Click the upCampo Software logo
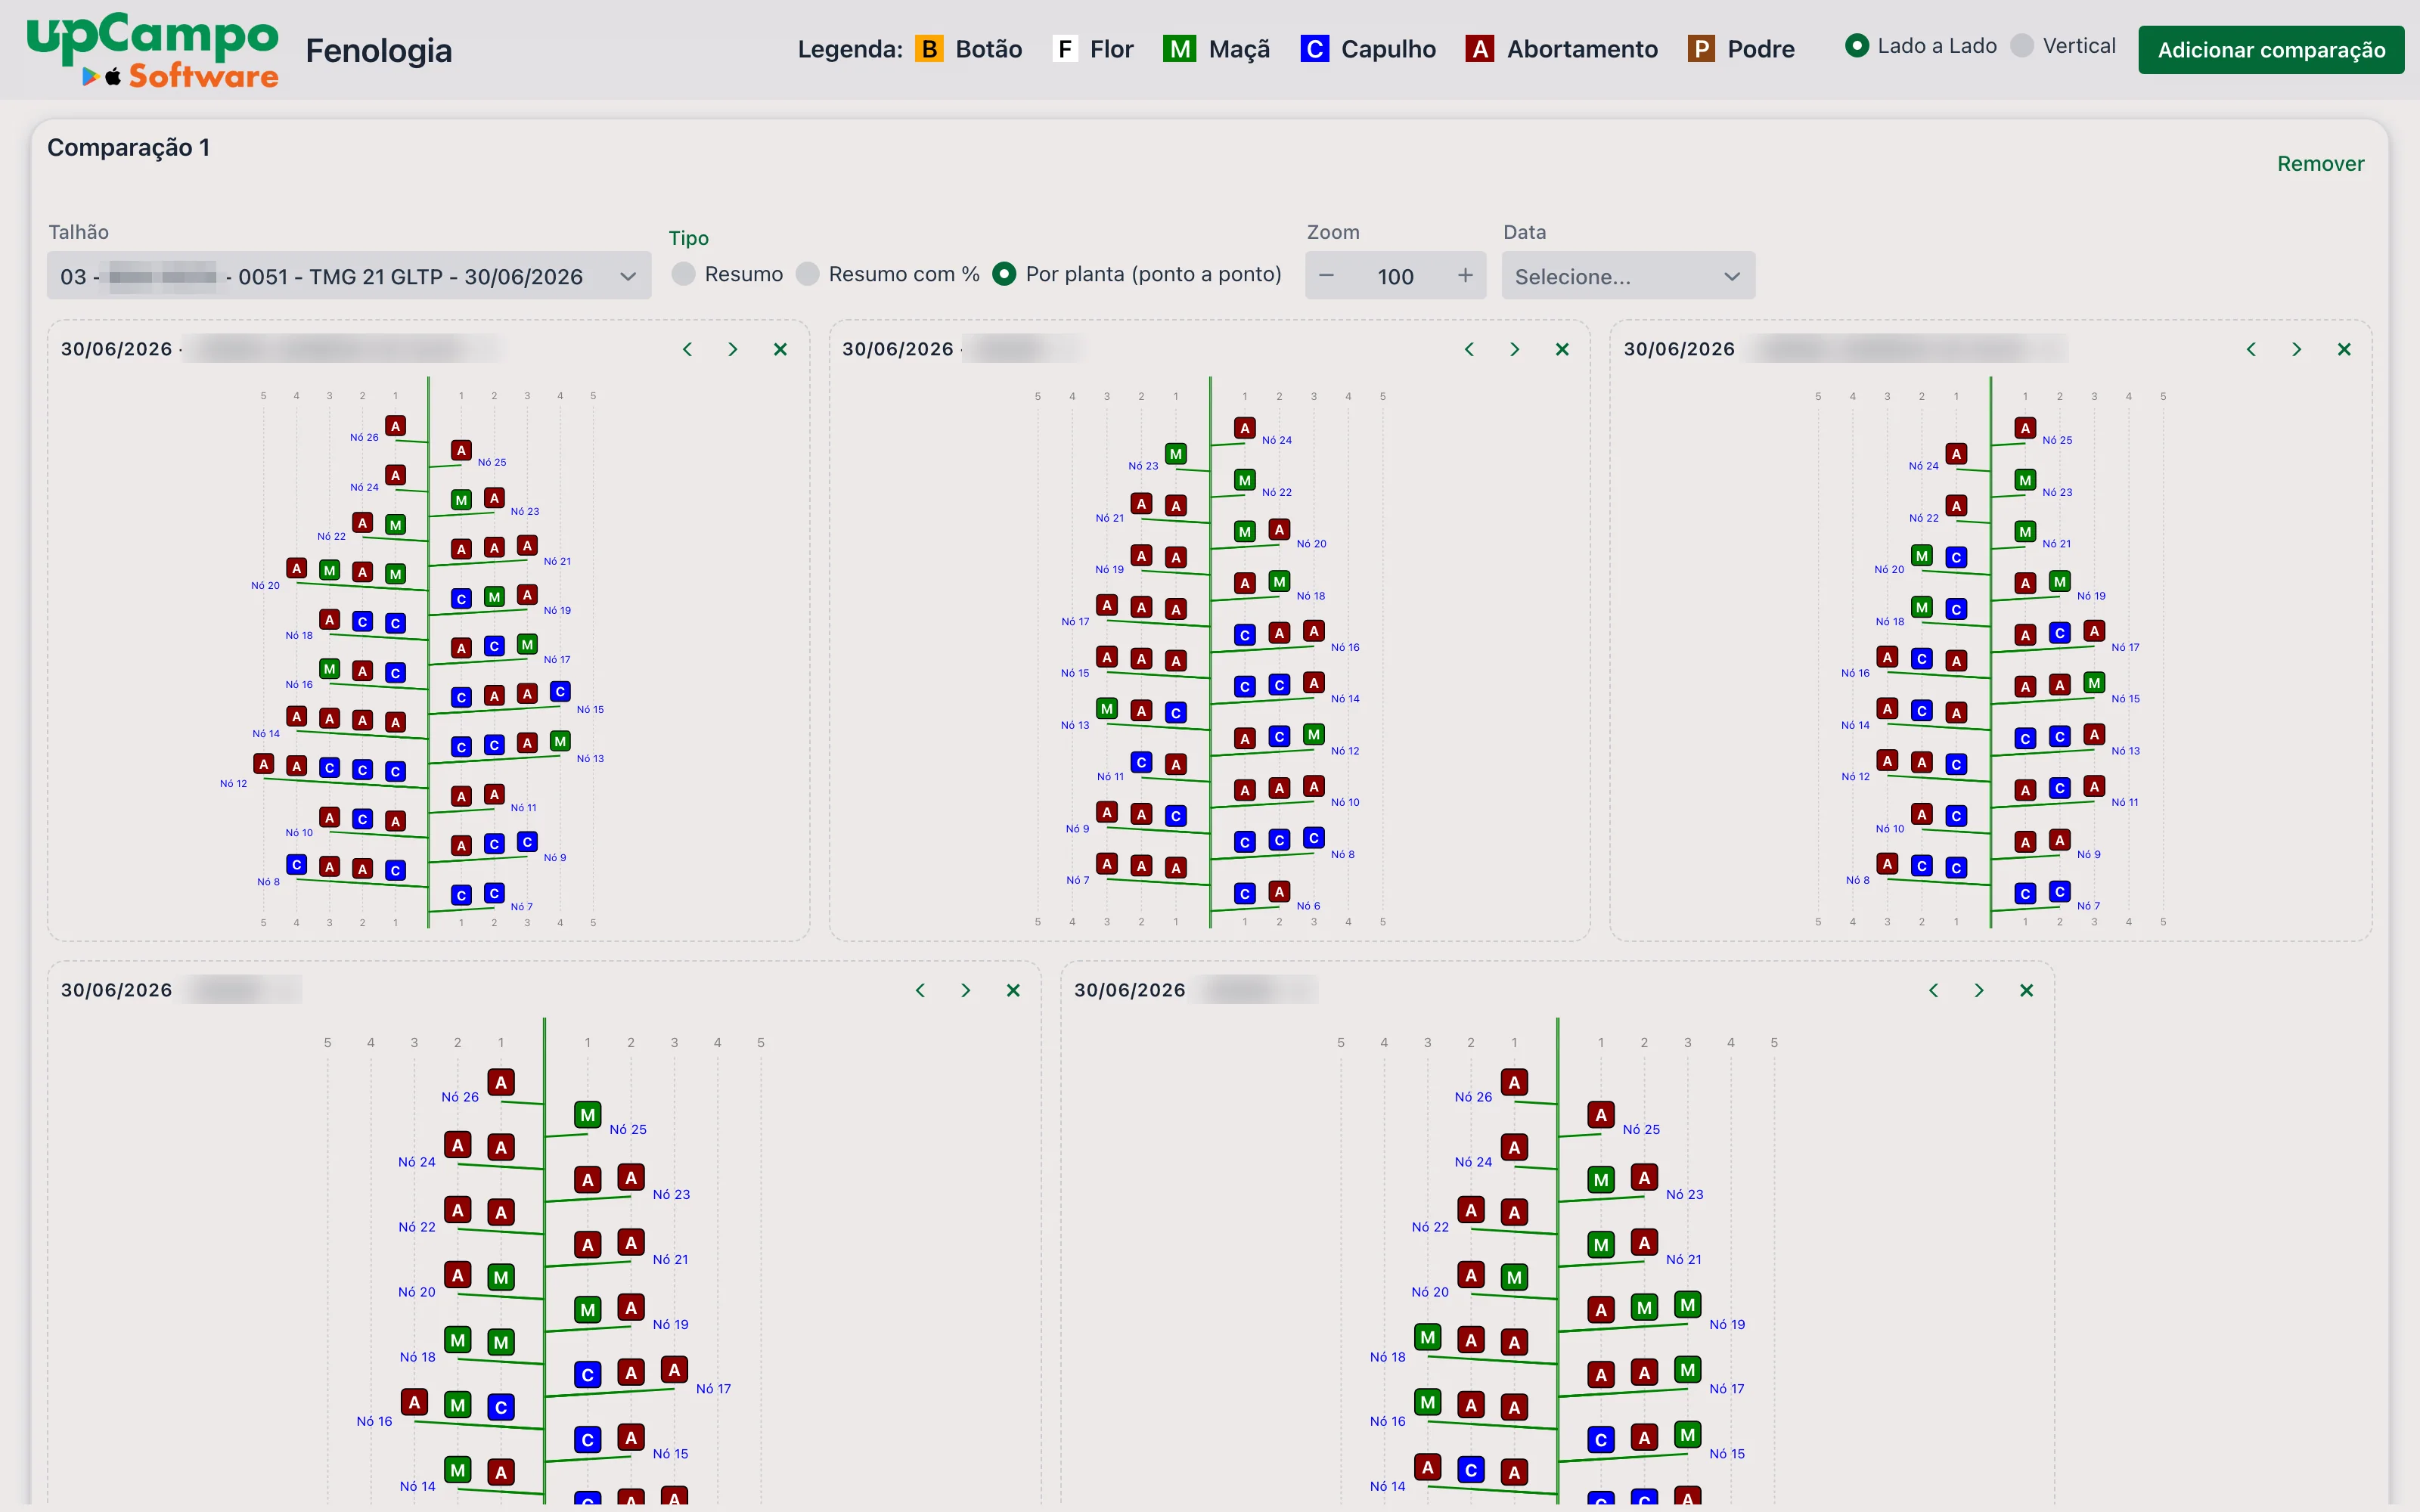Viewport: 2420px width, 1512px height. (152, 50)
